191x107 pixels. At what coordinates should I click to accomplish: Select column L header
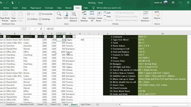(125, 34)
